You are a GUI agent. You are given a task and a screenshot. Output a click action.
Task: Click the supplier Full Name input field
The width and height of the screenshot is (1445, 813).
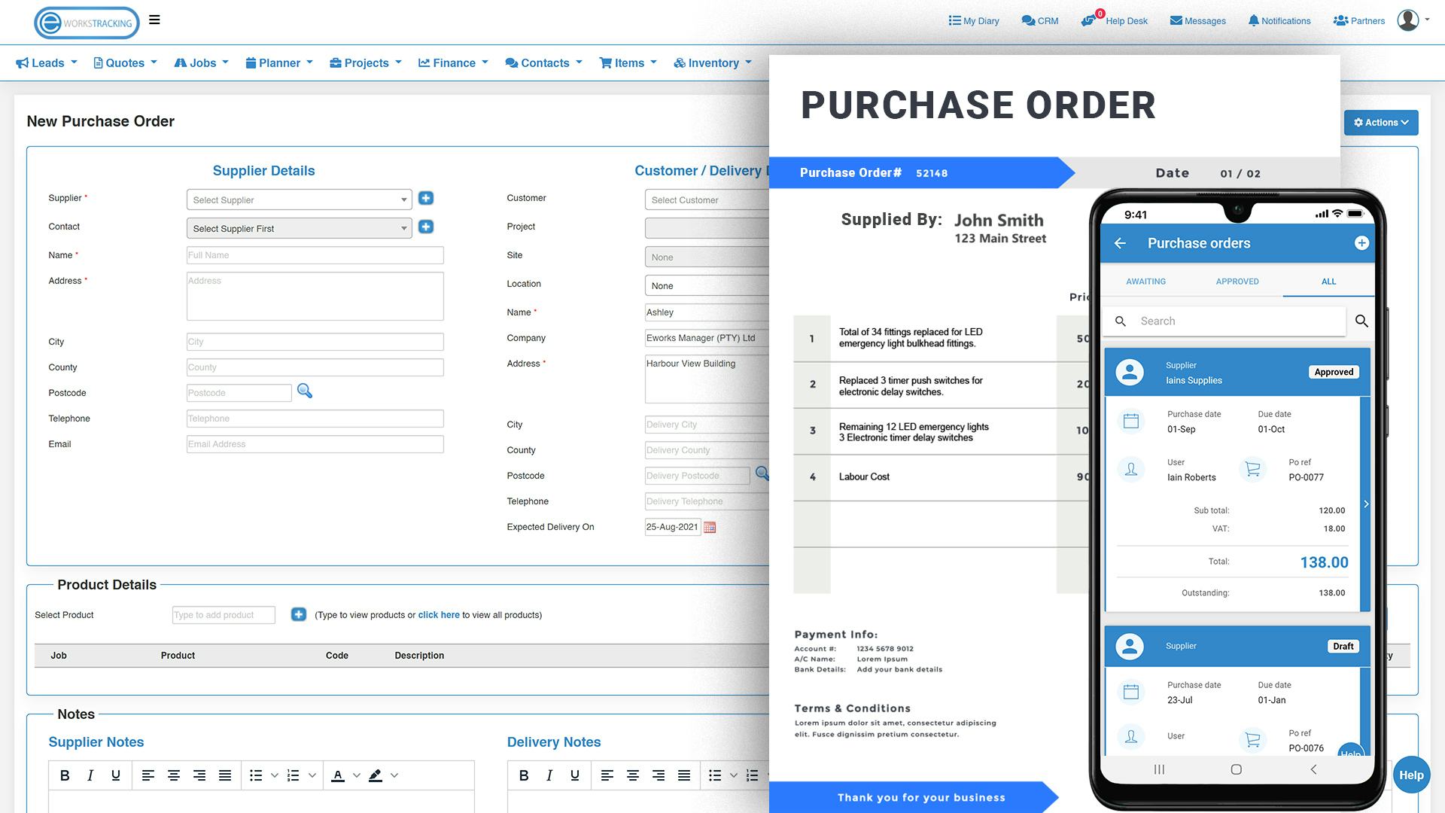pos(315,255)
